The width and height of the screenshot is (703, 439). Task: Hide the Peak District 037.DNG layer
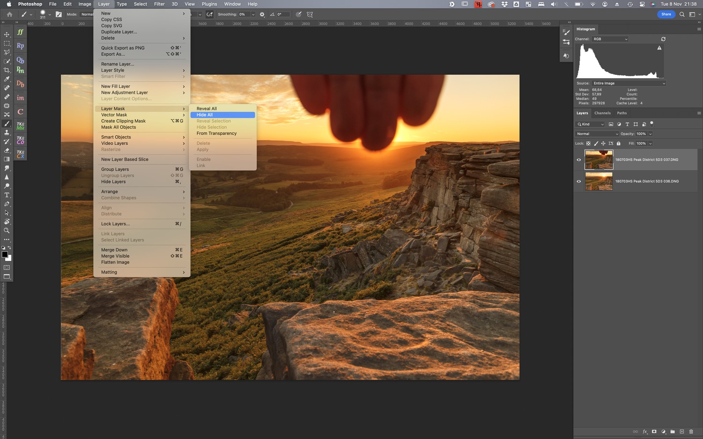tap(579, 160)
